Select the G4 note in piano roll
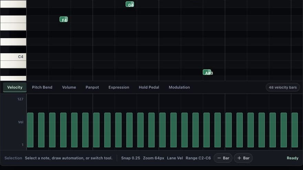 [x=130, y=4]
